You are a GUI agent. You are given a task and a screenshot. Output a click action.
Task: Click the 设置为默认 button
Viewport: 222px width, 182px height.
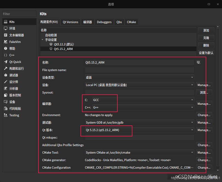(x=206, y=53)
